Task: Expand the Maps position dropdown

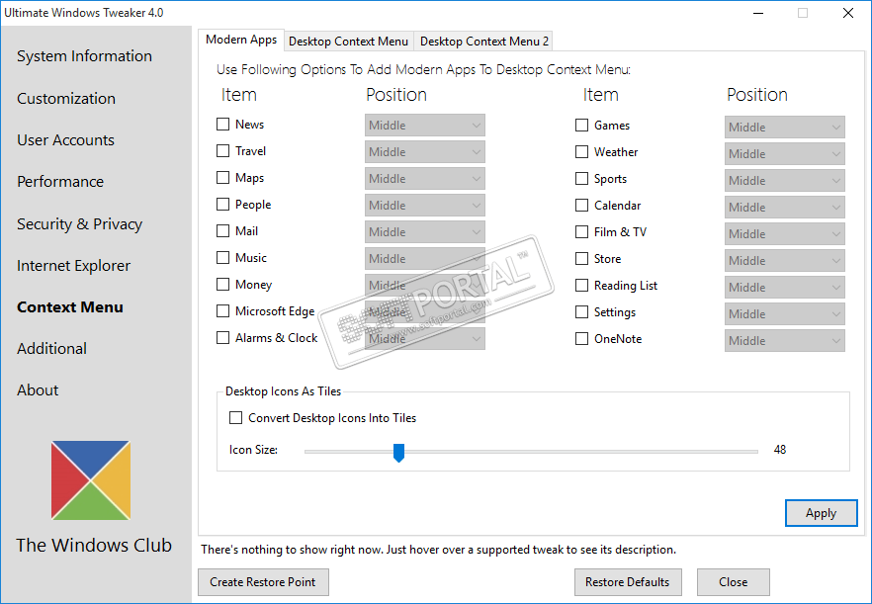Action: pos(425,179)
